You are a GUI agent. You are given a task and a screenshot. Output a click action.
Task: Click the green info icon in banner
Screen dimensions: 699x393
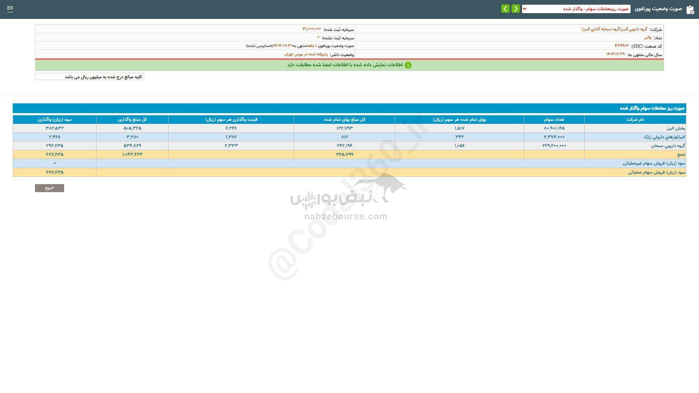[408, 65]
